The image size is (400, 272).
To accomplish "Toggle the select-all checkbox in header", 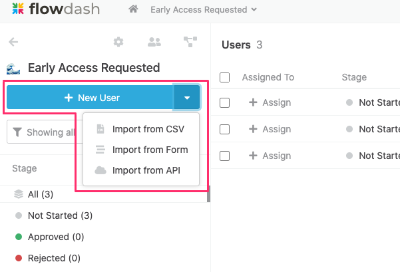I will tap(224, 77).
